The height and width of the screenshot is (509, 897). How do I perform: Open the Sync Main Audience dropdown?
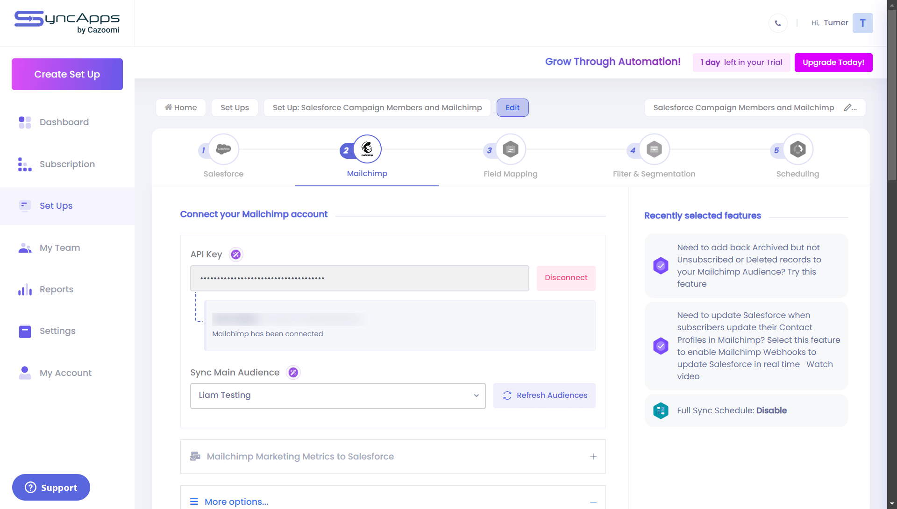tap(338, 396)
